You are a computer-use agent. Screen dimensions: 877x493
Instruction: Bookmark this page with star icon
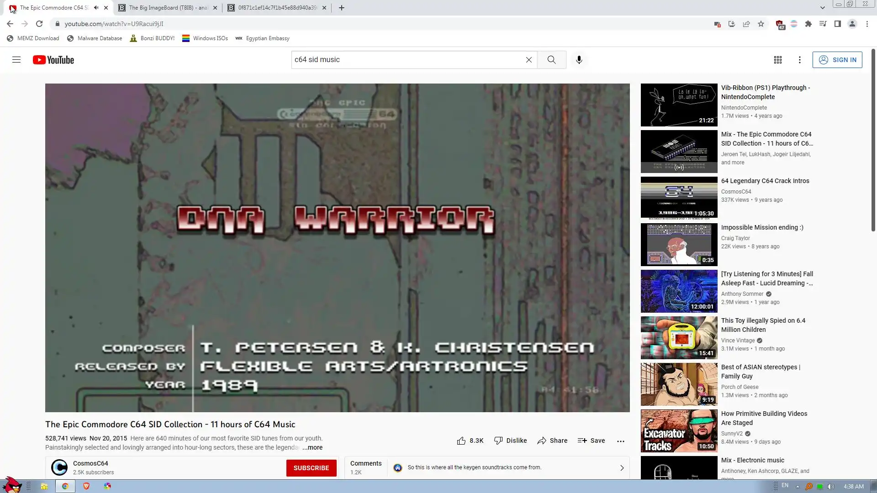click(x=761, y=24)
